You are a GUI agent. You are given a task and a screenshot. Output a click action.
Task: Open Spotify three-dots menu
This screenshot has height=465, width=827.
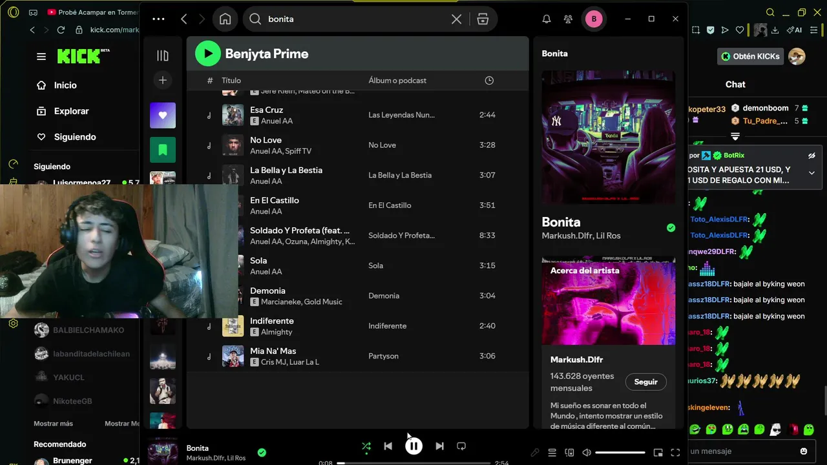point(158,19)
